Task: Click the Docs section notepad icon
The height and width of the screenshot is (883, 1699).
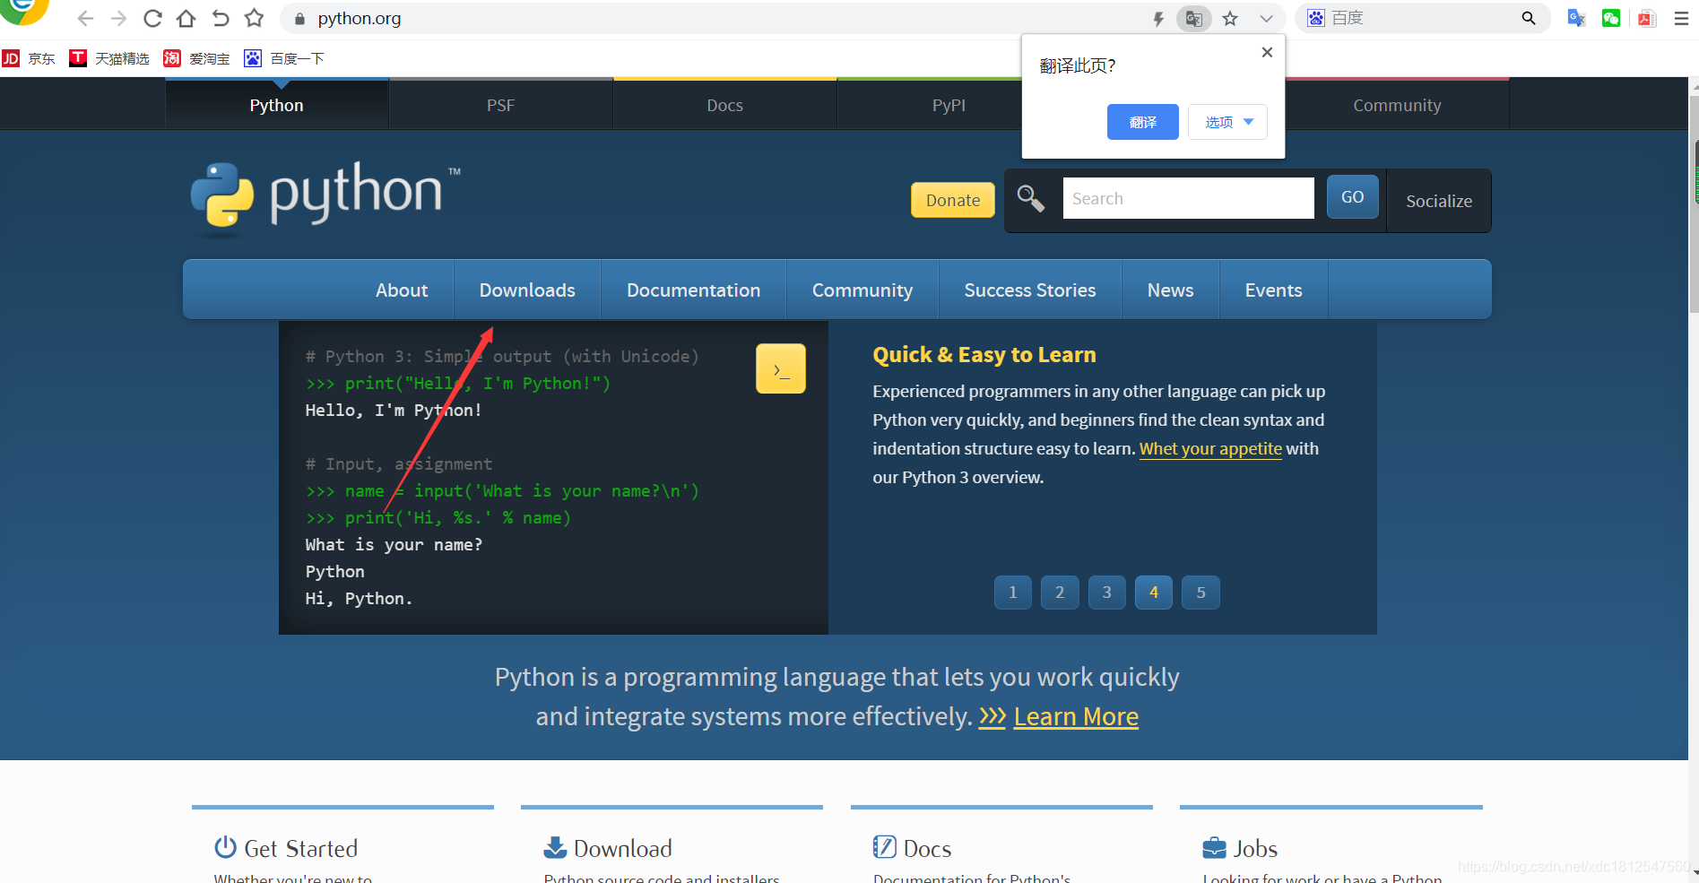Action: click(x=884, y=847)
